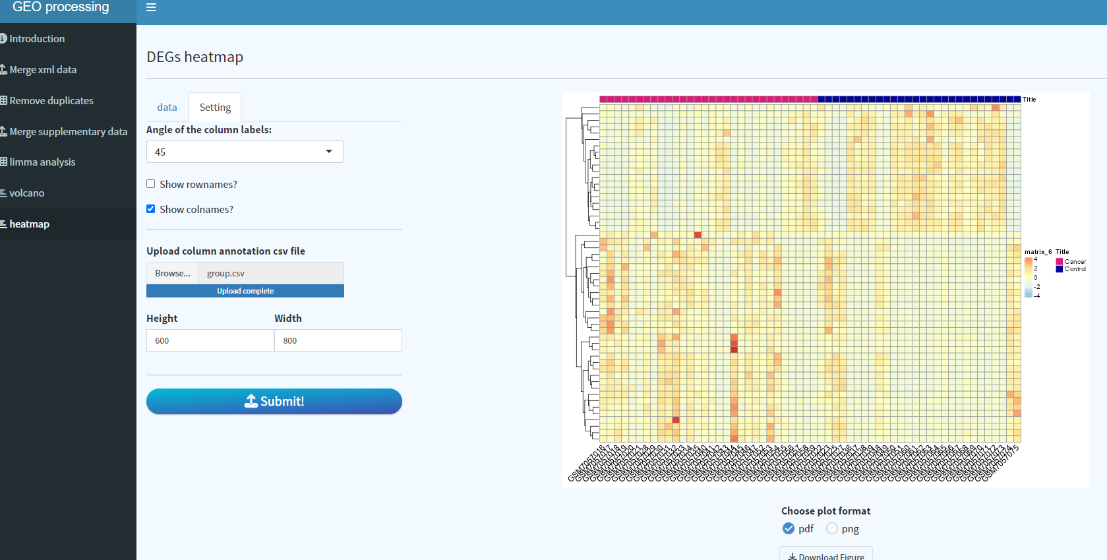Click Browse to upload annotation csv
Viewport: 1107px width, 560px height.
click(173, 273)
